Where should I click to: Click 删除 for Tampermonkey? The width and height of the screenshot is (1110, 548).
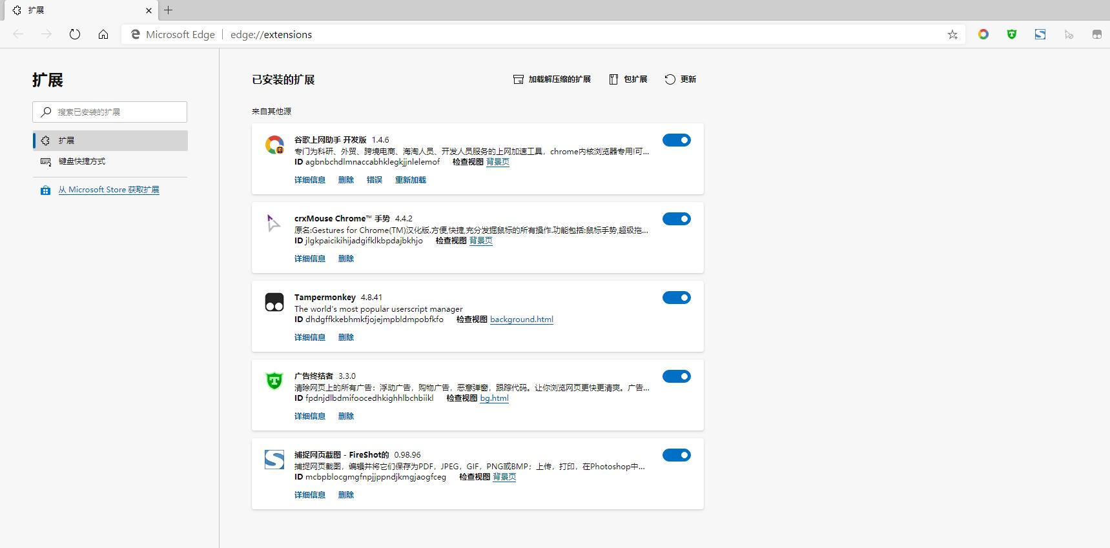346,338
